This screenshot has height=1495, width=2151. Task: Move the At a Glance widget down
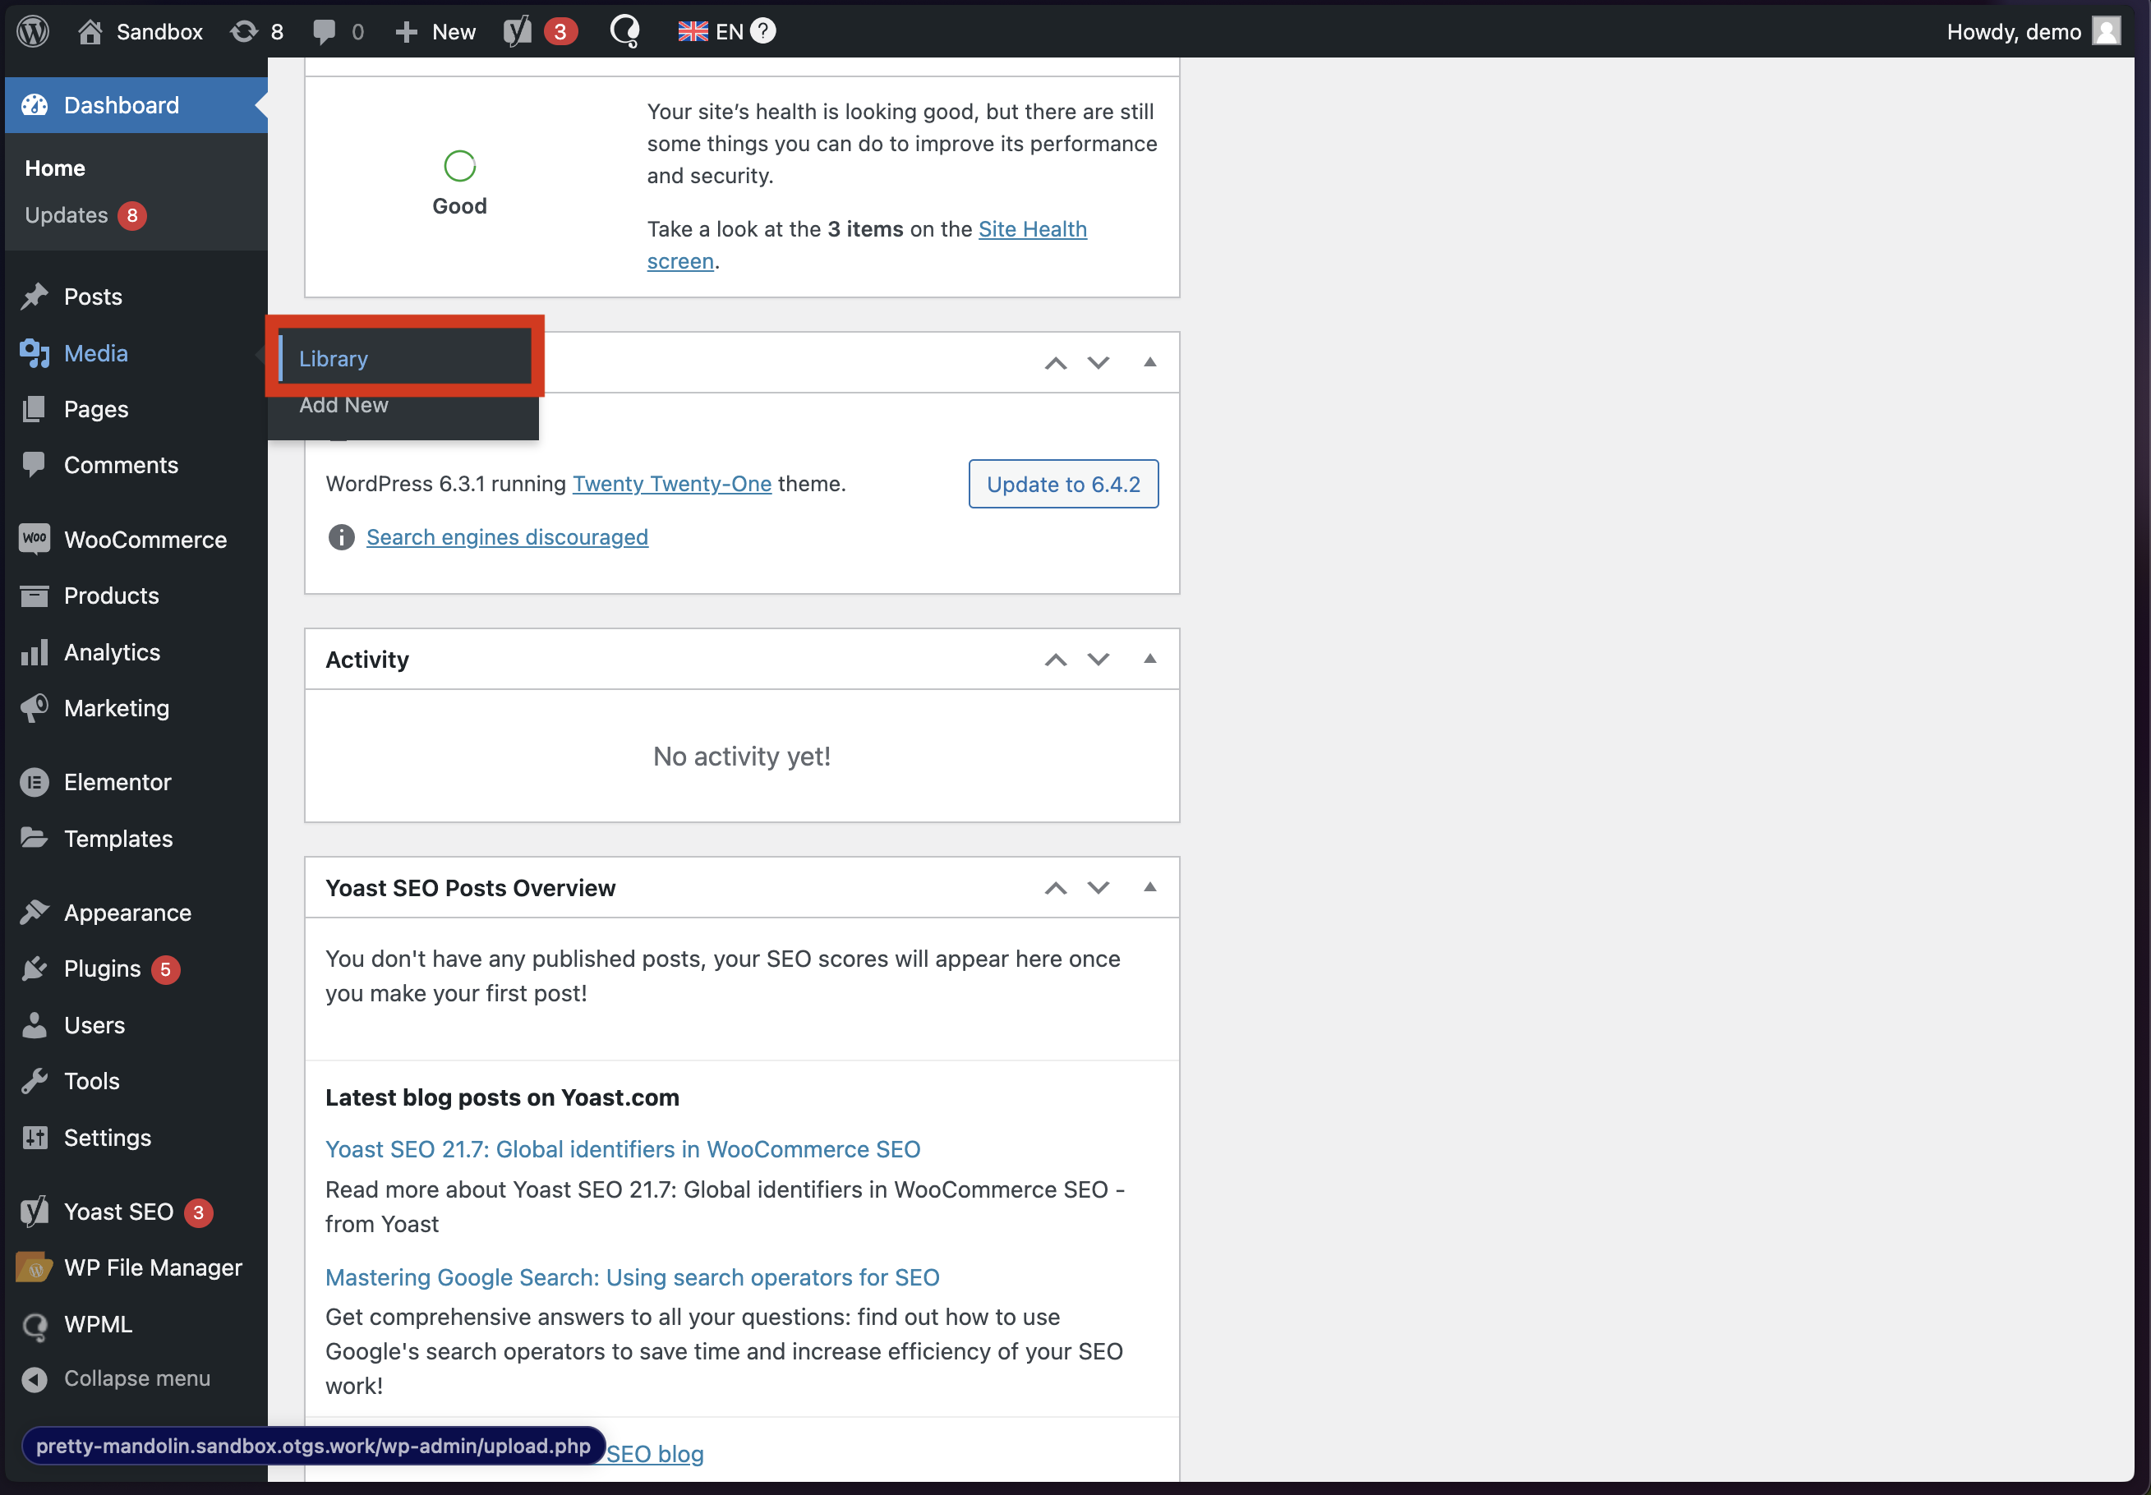click(x=1098, y=362)
